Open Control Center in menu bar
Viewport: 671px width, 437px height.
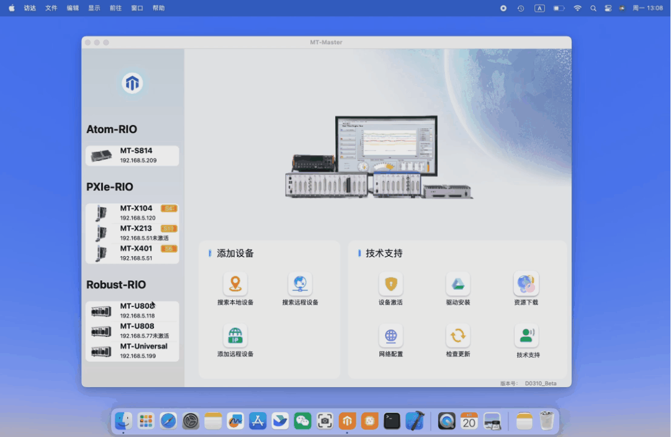pyautogui.click(x=608, y=8)
